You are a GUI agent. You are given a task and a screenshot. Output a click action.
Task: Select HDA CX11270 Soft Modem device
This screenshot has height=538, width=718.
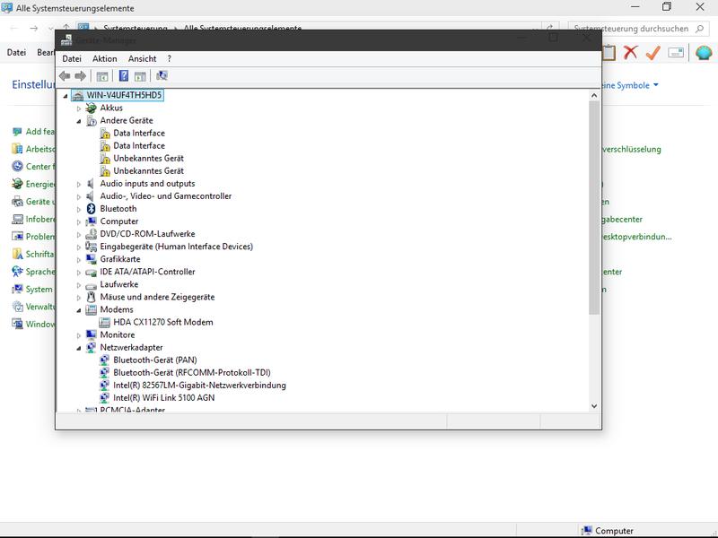tap(162, 322)
